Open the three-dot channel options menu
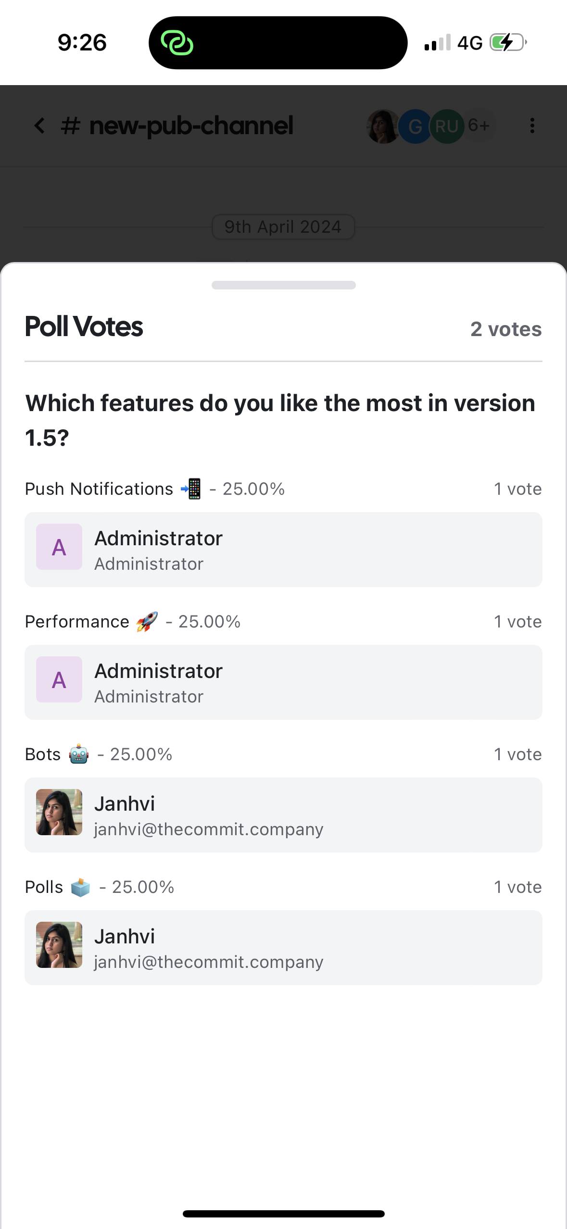 click(532, 126)
